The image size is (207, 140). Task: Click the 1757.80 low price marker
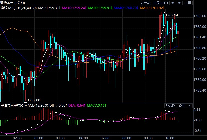pyautogui.click(x=34, y=100)
